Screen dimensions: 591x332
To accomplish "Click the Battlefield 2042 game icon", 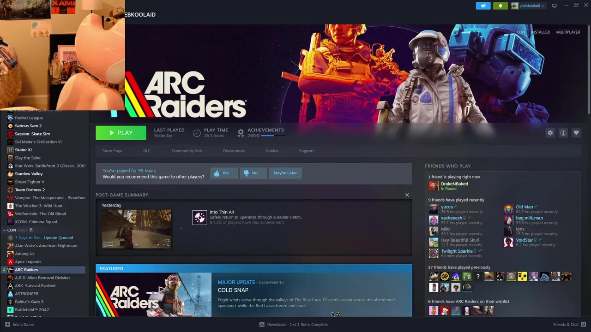I will [10, 309].
